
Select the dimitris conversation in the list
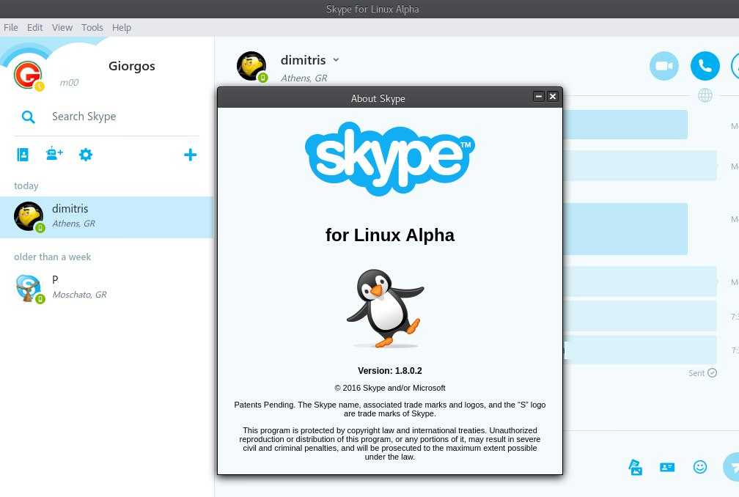[107, 217]
